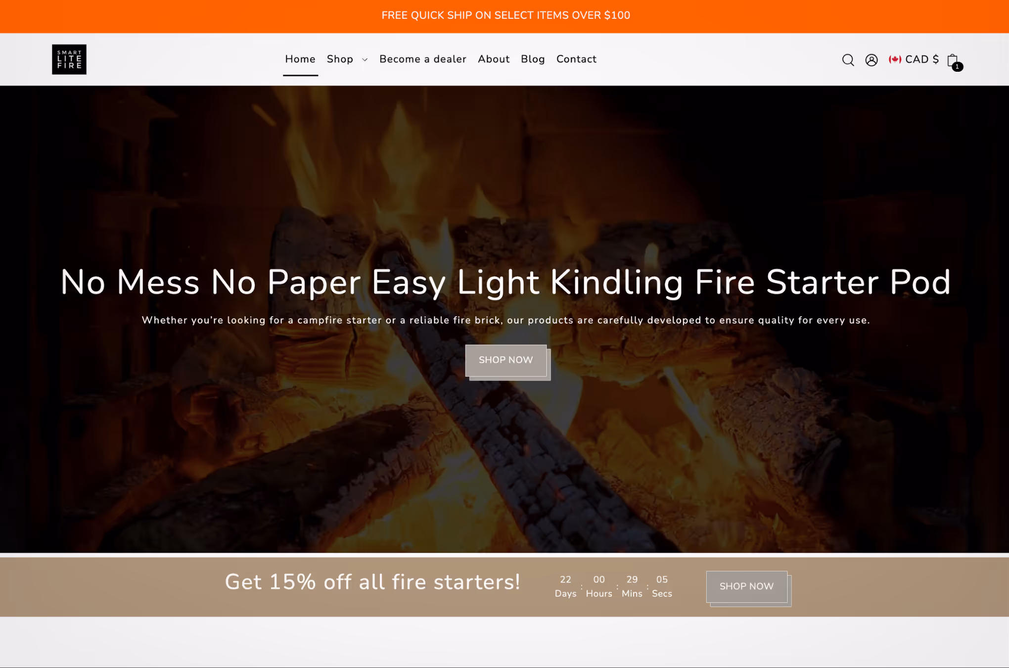
Task: Click the Smart Lite Fire logo
Action: pos(69,59)
